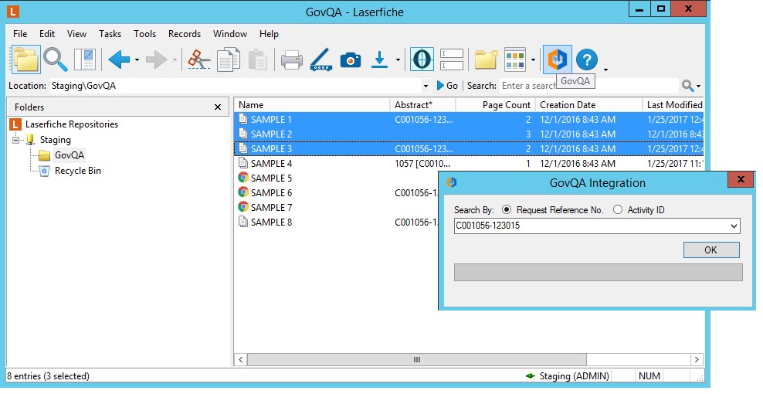Viewport: 763px width, 394px height.
Task: Open the Help menu
Action: click(269, 33)
